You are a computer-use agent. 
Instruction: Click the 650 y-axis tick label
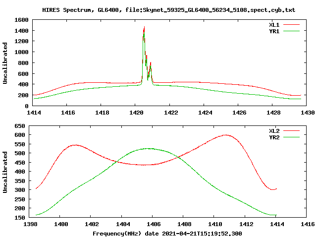coord(20,126)
